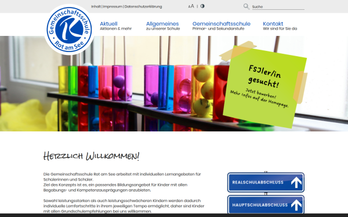Click the Herzlich Willkommen! heading
Image resolution: width=348 pixels, height=217 pixels.
pyautogui.click(x=92, y=156)
